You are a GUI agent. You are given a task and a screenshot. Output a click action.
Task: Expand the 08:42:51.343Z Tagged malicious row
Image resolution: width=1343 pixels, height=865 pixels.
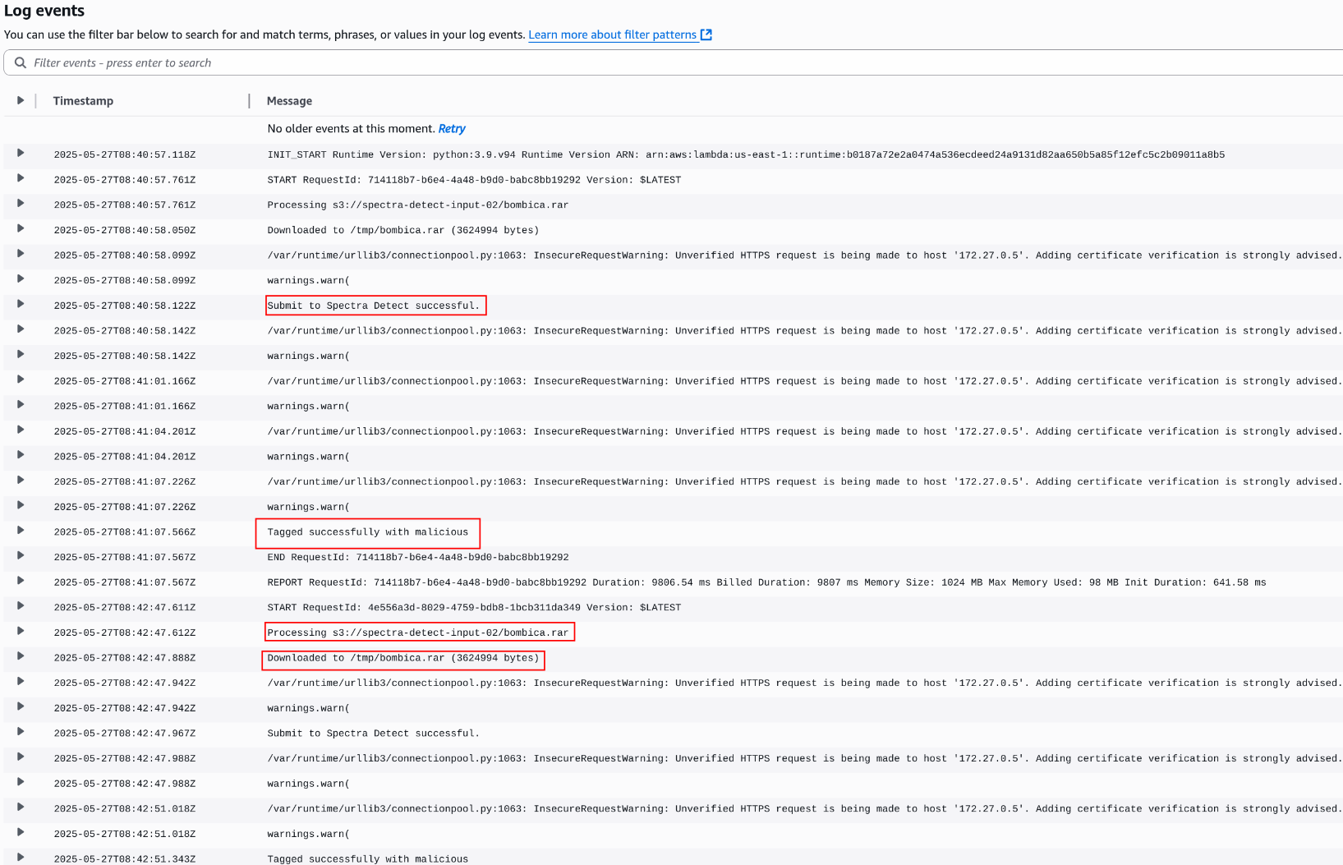coord(21,858)
